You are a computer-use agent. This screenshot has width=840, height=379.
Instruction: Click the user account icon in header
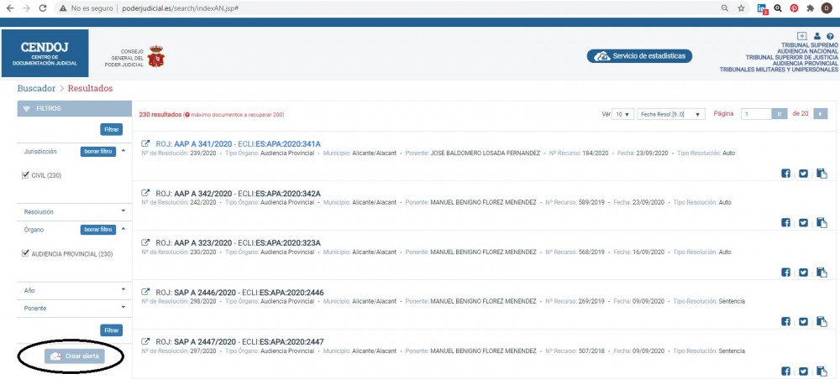pyautogui.click(x=817, y=36)
